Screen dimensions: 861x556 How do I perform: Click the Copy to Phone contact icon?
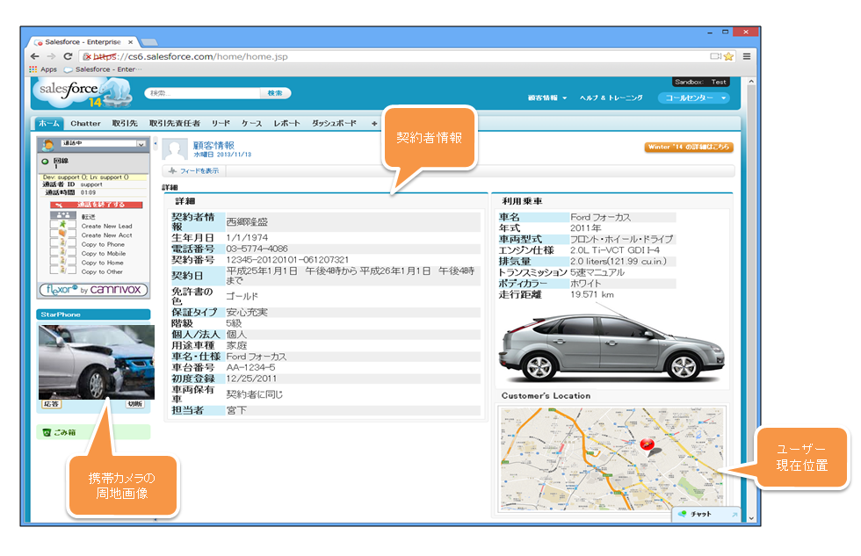point(62,243)
